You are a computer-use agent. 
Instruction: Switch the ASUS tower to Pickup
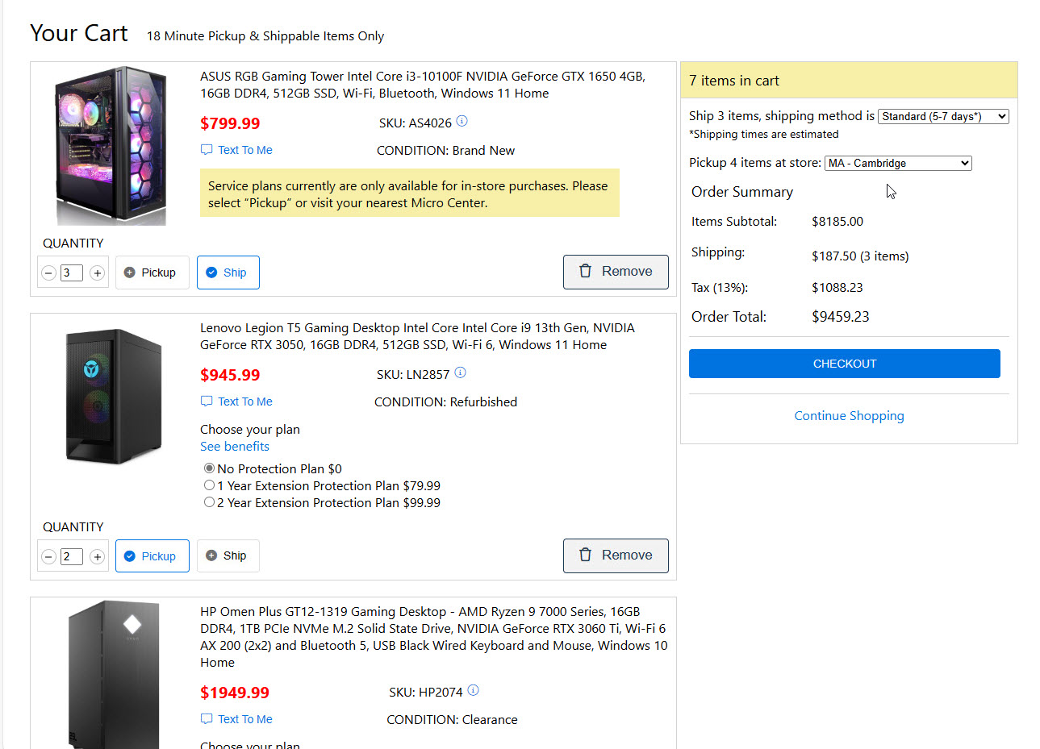[152, 273]
